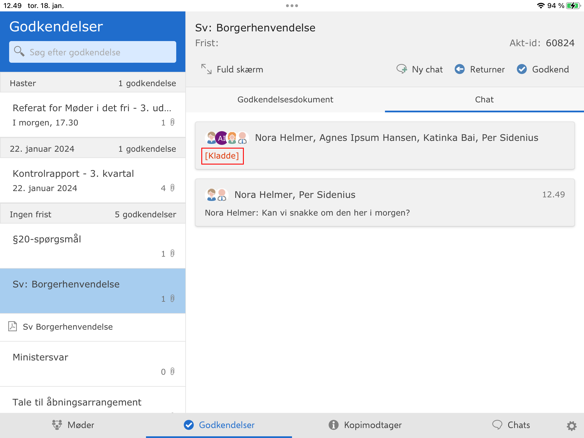Select Referat for Møder i det fri
Screen dimensions: 584x438
[x=92, y=115]
